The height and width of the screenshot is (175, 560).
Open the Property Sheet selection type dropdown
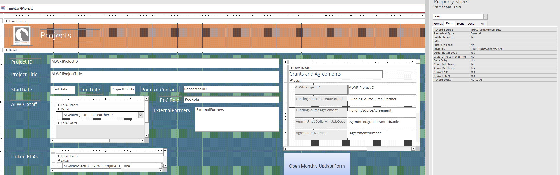click(x=485, y=16)
